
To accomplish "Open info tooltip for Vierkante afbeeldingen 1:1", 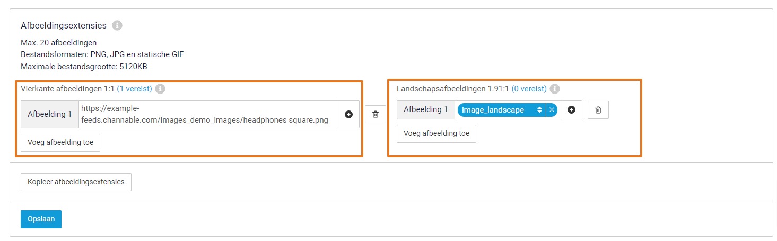I will pos(160,89).
